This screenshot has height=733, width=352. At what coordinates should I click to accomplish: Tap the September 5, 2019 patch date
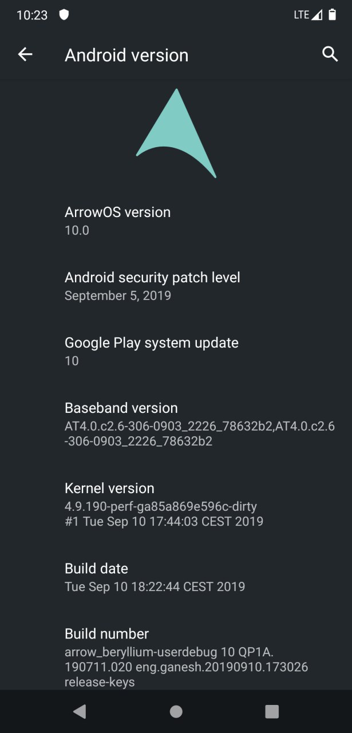118,296
